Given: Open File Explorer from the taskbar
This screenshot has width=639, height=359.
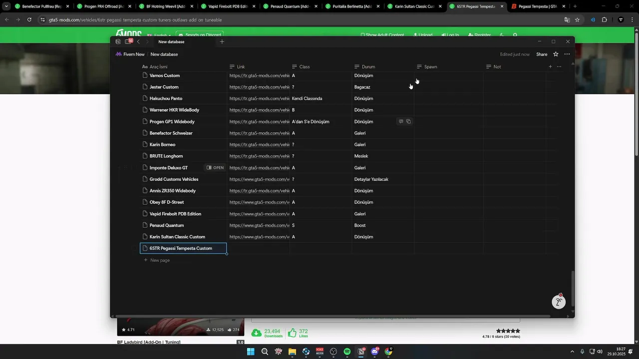Looking at the screenshot, I should (x=292, y=352).
